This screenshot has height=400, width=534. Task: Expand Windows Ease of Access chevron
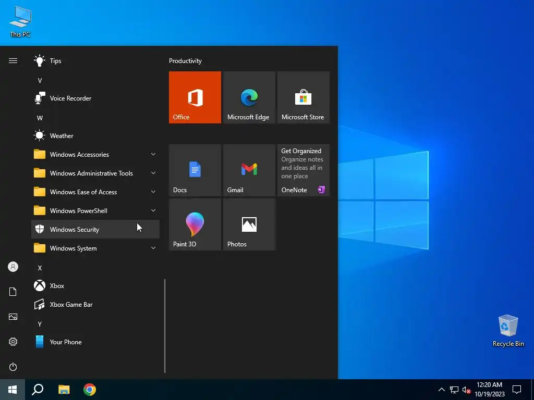(x=153, y=192)
